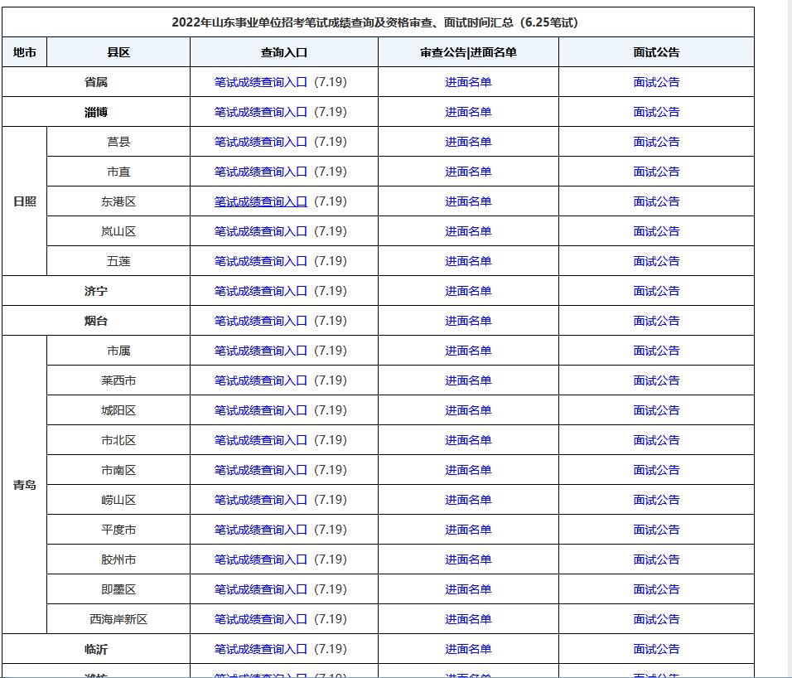Open 笔试成绩查询入口 for 临沂
This screenshot has height=678, width=792.
(x=261, y=648)
